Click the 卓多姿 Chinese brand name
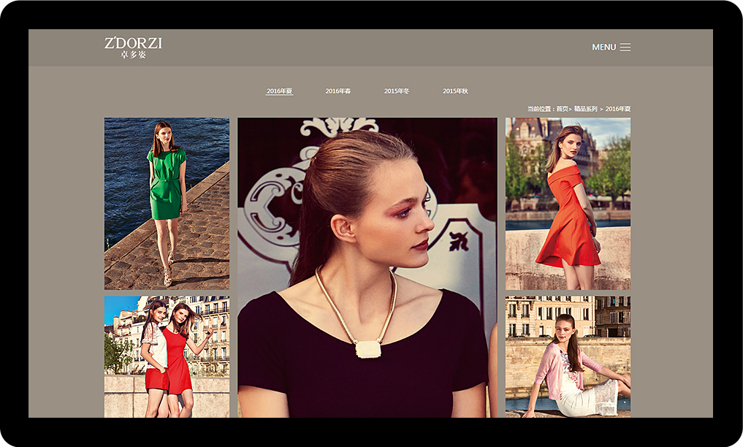Image resolution: width=743 pixels, height=447 pixels. (133, 55)
